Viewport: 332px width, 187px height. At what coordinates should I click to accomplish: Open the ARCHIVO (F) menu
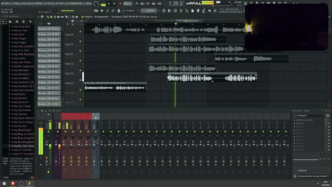click(x=6, y=3)
